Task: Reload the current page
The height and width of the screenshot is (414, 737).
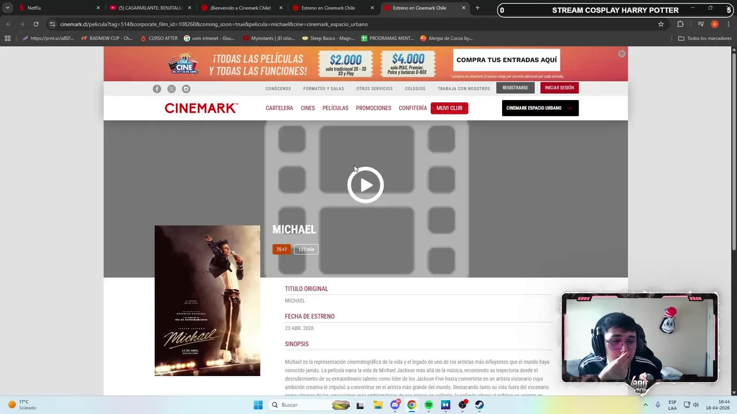Action: point(36,24)
